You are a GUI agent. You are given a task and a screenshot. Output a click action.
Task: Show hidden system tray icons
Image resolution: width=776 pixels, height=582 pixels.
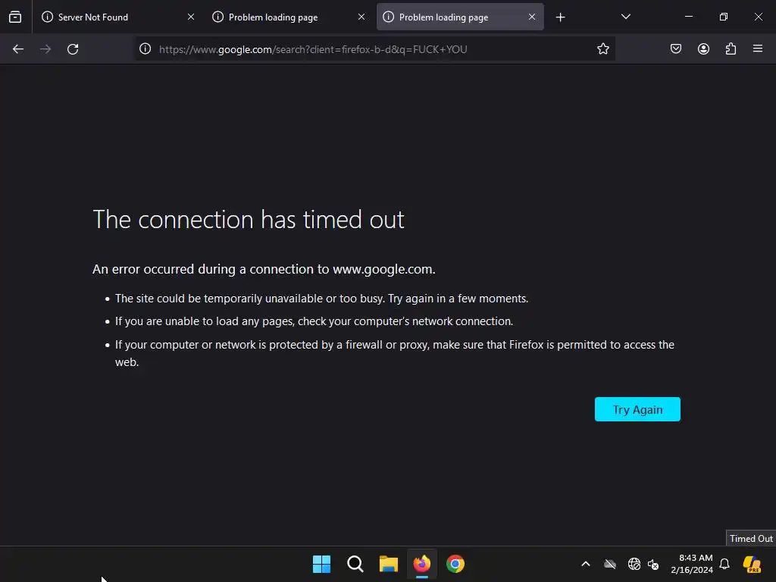pos(586,564)
